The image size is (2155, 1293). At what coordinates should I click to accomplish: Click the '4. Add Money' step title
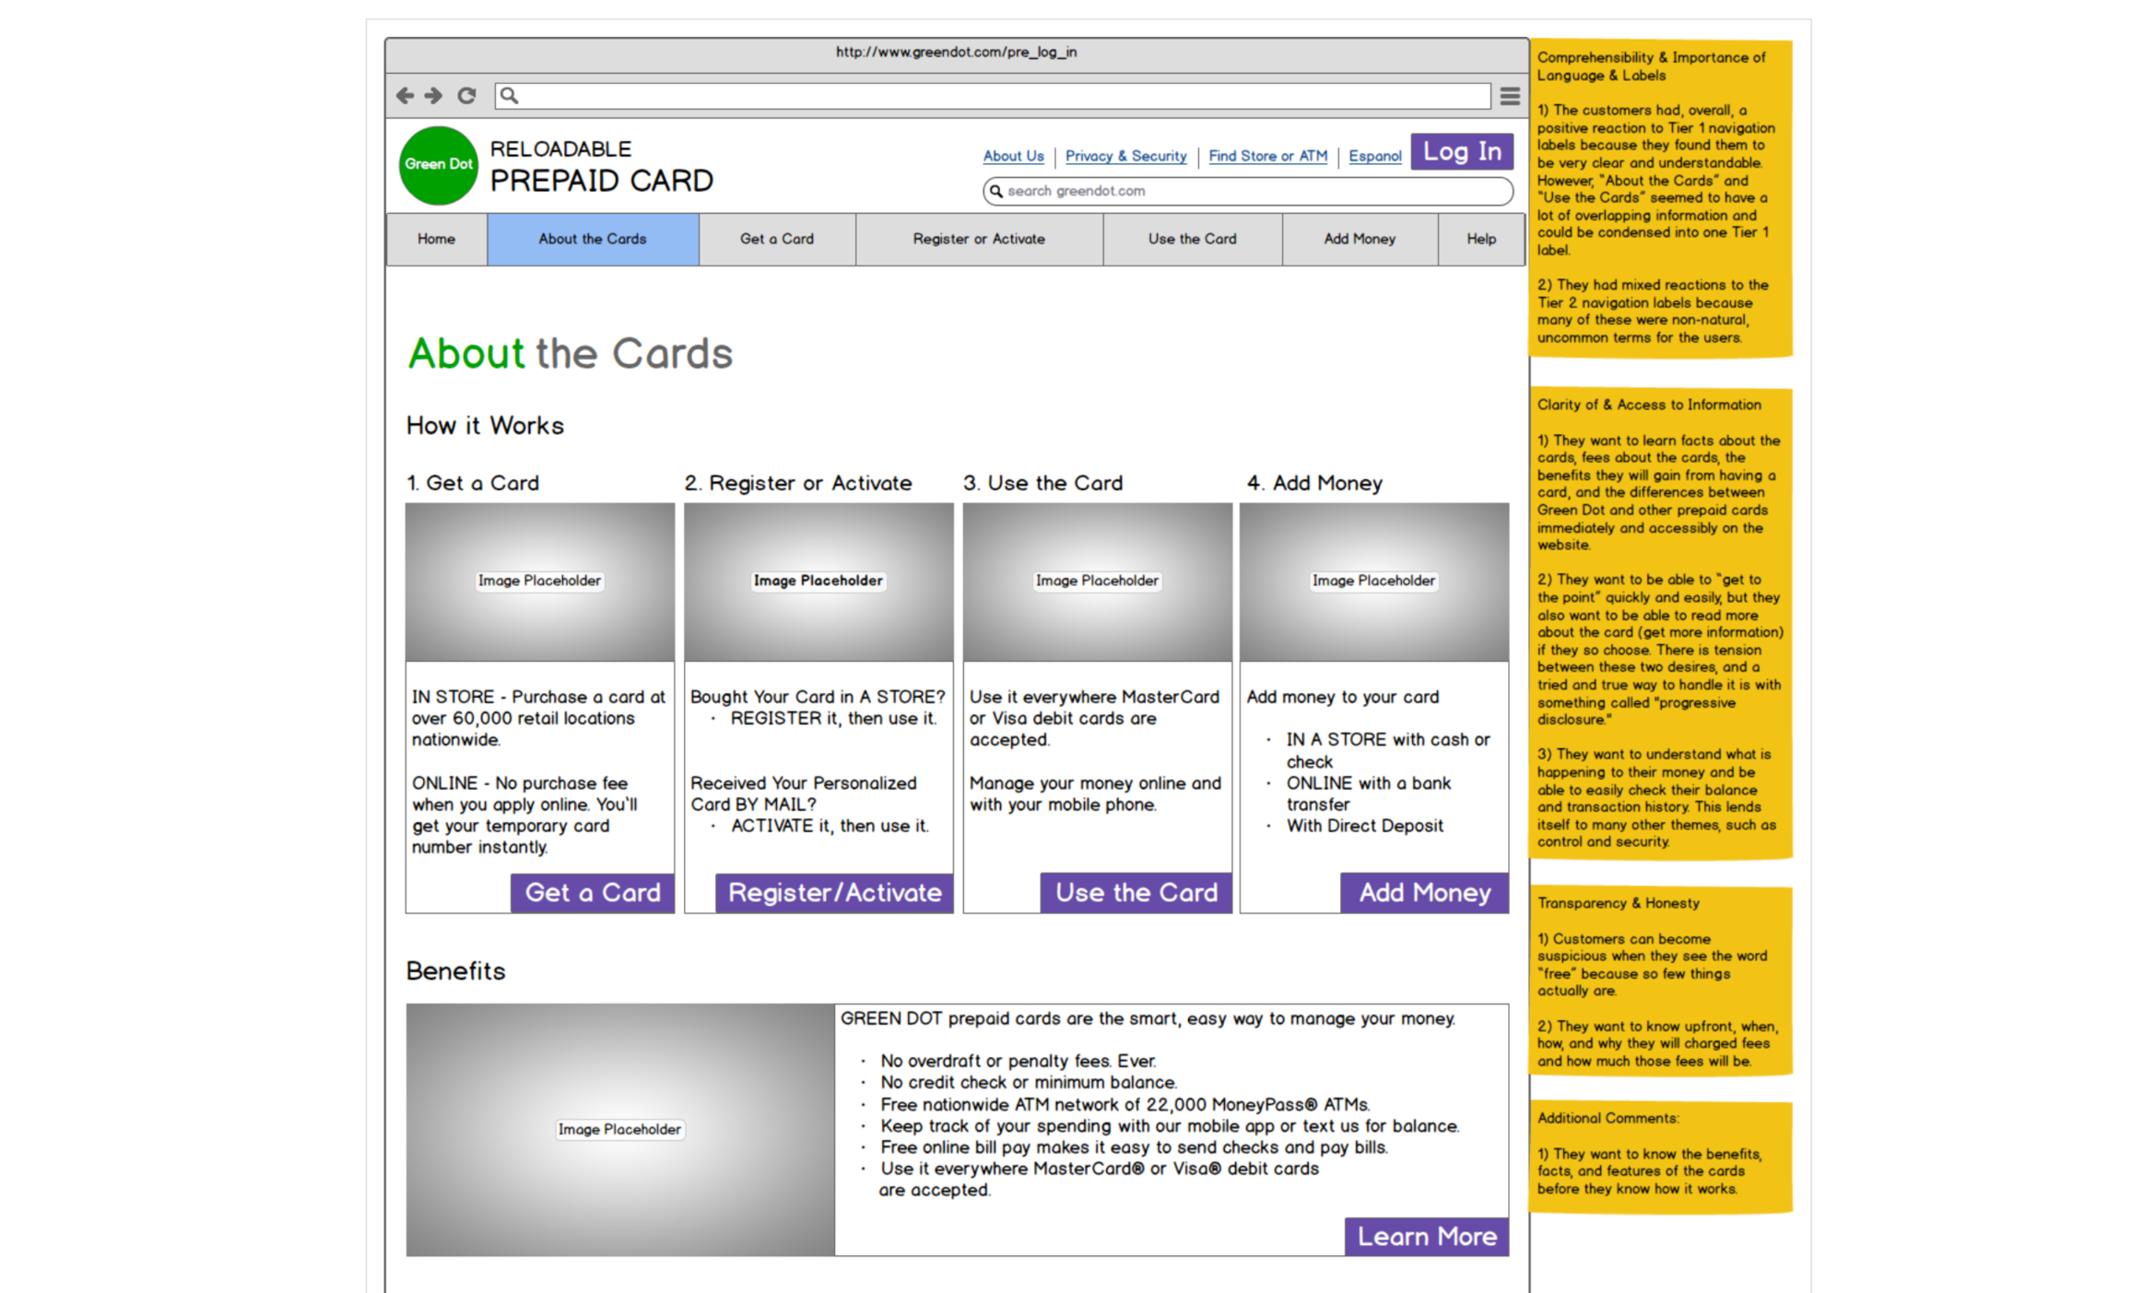(x=1315, y=483)
